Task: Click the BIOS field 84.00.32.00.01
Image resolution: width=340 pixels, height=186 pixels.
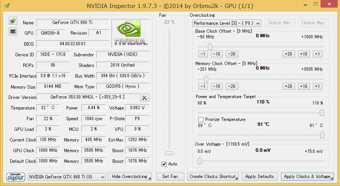Action: coord(73,44)
